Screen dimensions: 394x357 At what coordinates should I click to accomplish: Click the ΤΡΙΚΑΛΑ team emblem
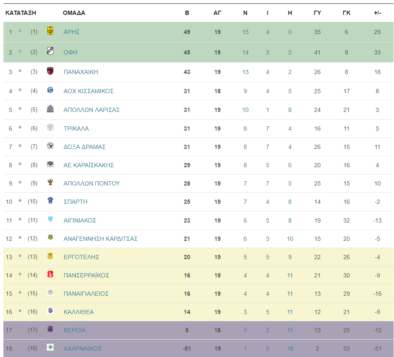(50, 127)
